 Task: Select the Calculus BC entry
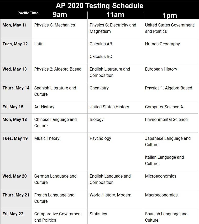[101, 57]
